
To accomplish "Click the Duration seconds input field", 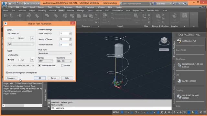I will pos(64,45).
